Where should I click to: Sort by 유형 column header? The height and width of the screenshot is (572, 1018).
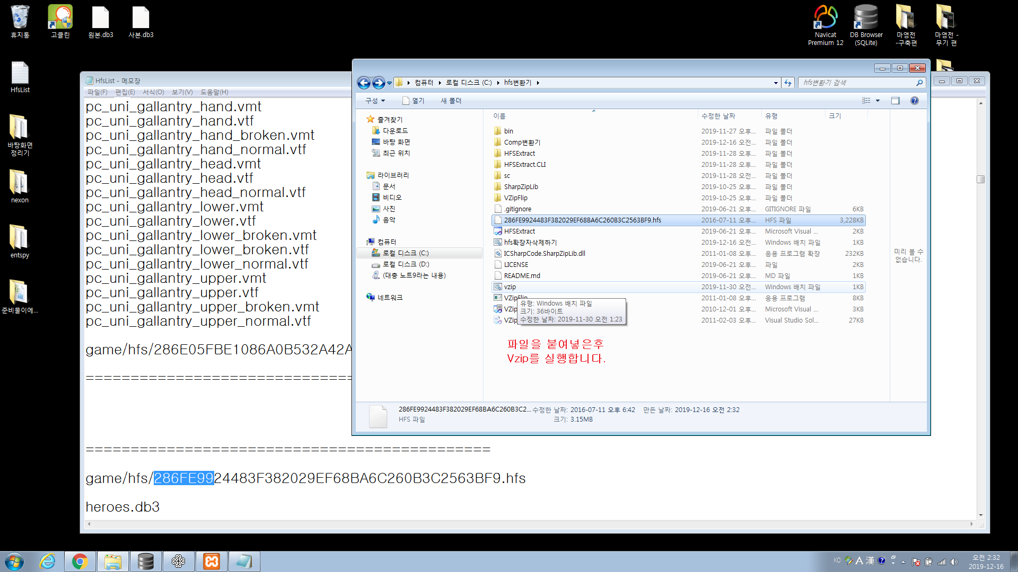pos(793,116)
